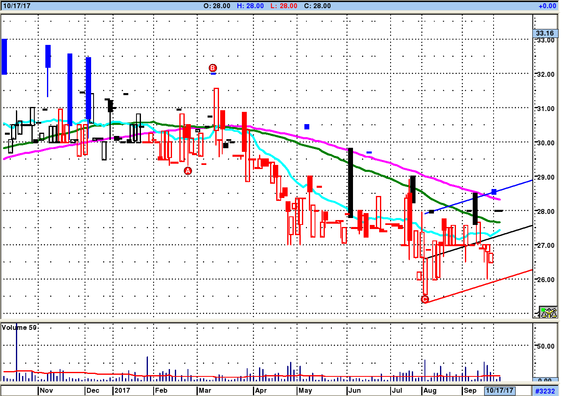Click the blue square marker above May
This screenshot has height=396, width=572.
[x=307, y=127]
